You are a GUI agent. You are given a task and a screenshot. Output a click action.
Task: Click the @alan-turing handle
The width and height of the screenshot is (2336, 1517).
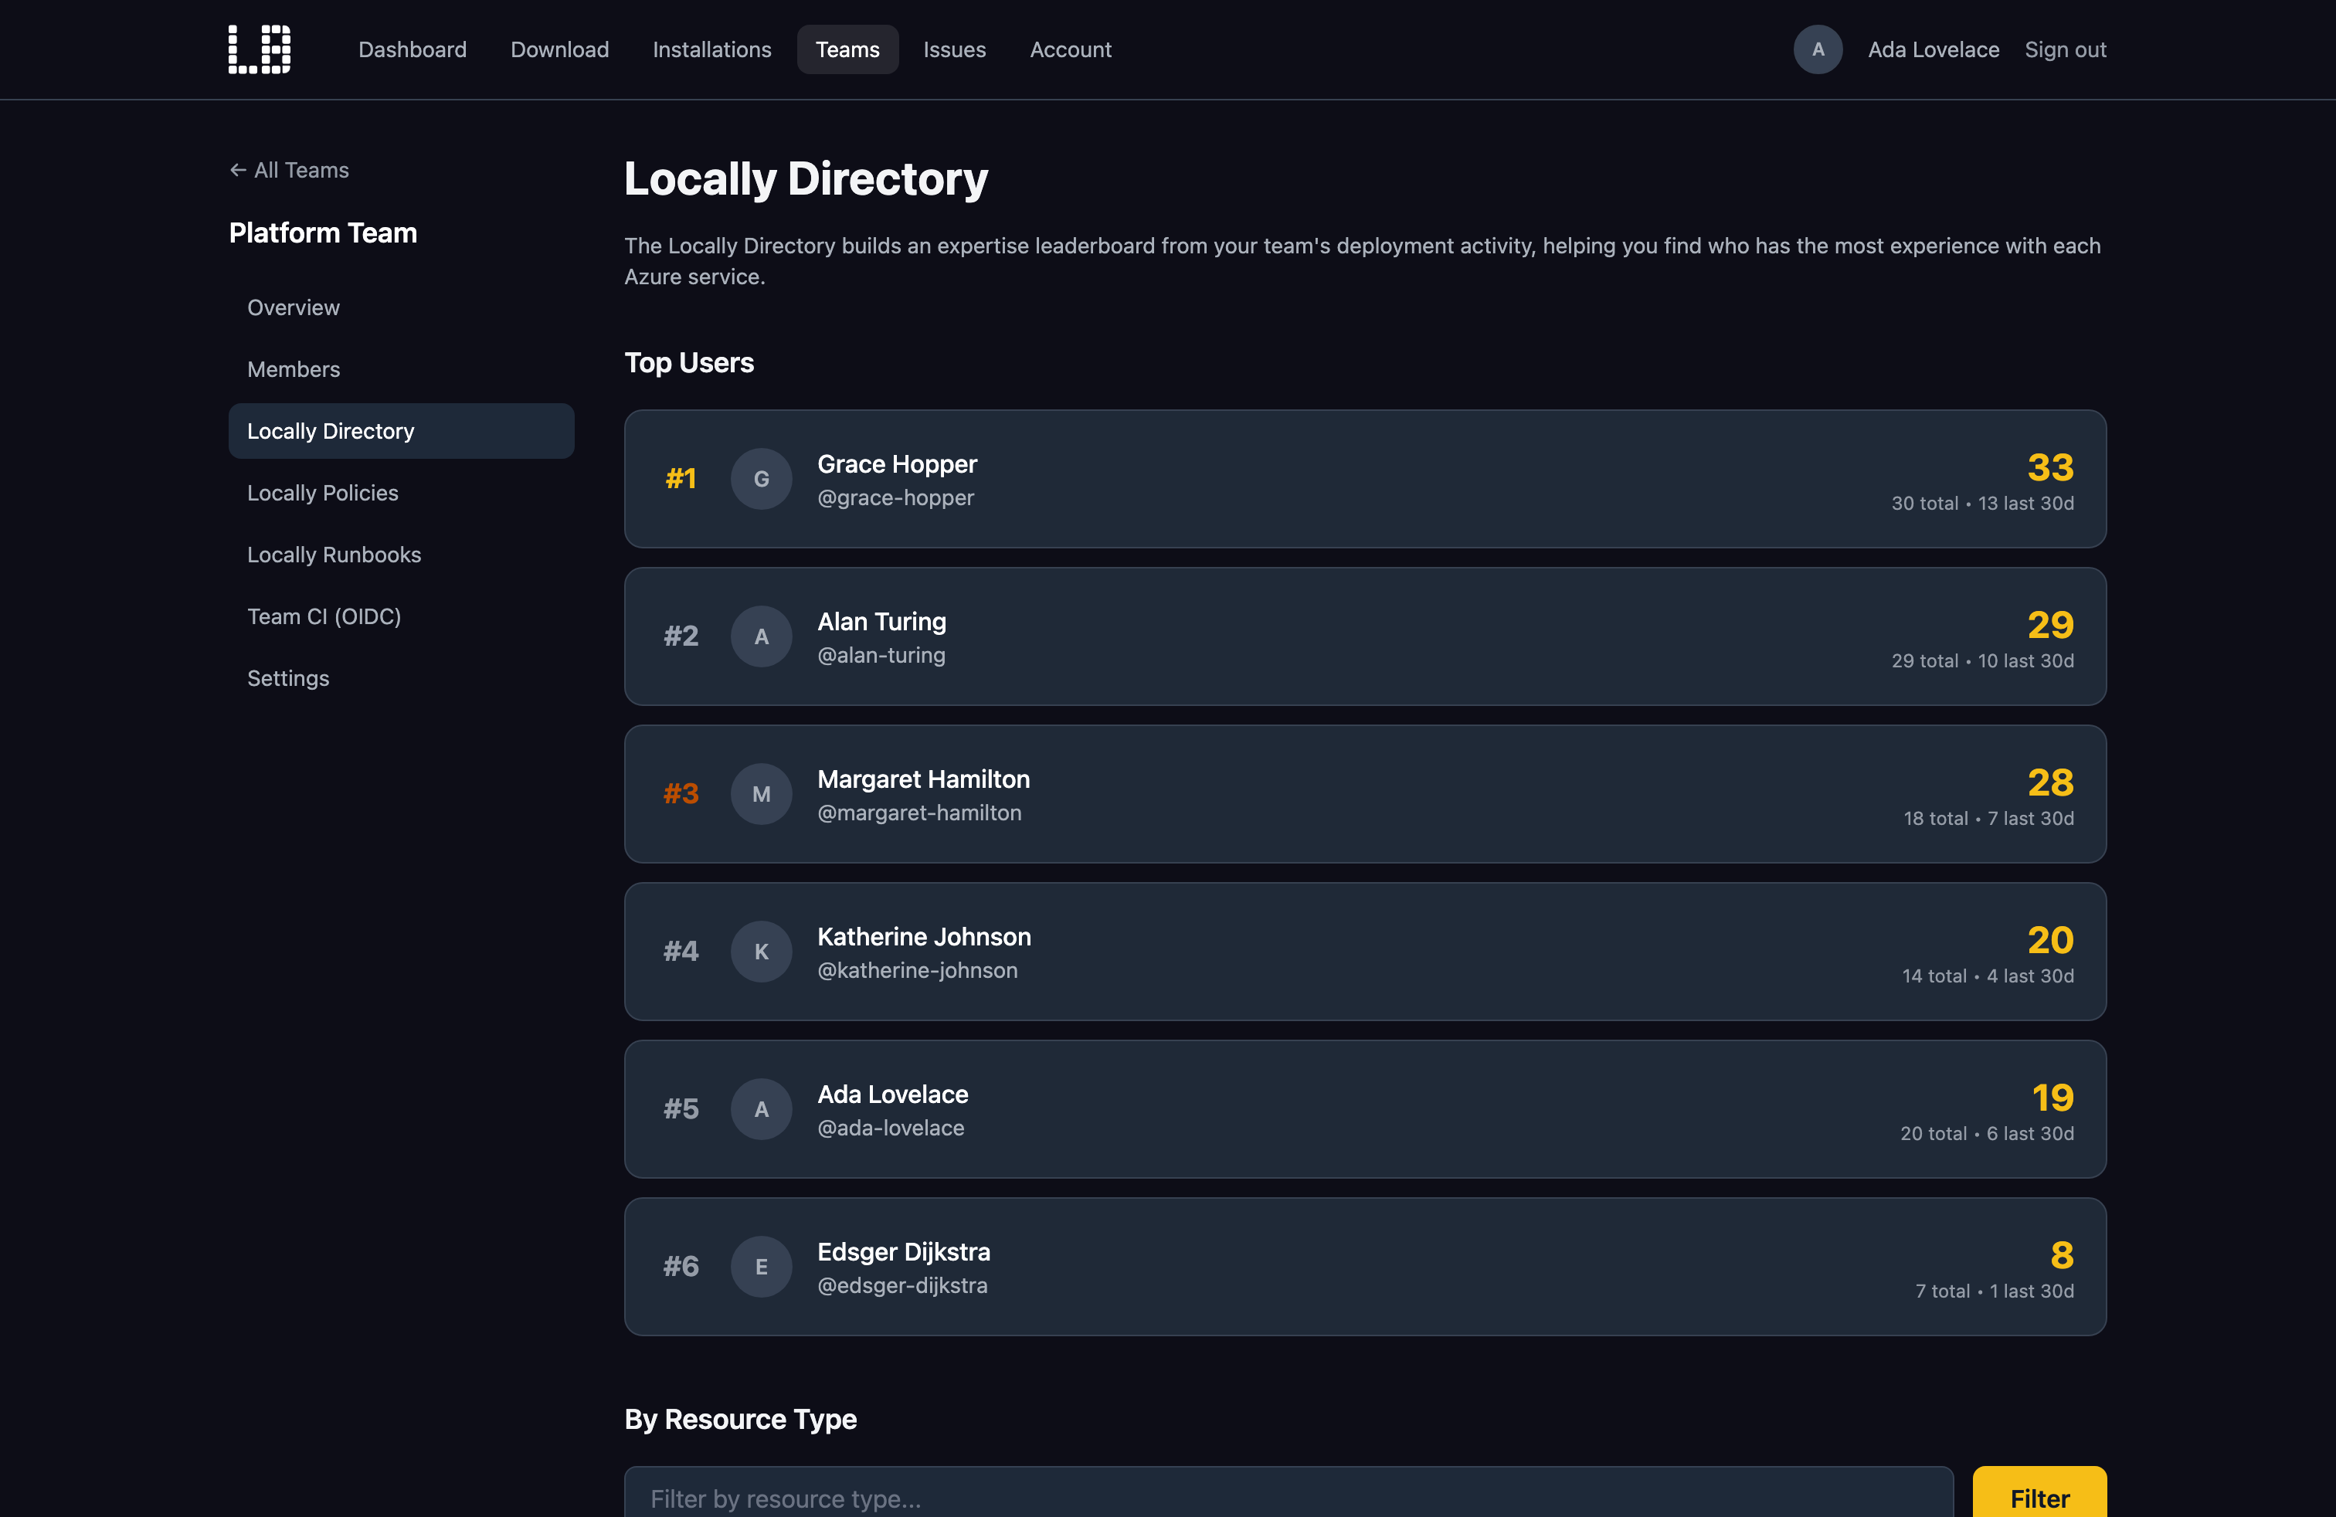click(881, 656)
